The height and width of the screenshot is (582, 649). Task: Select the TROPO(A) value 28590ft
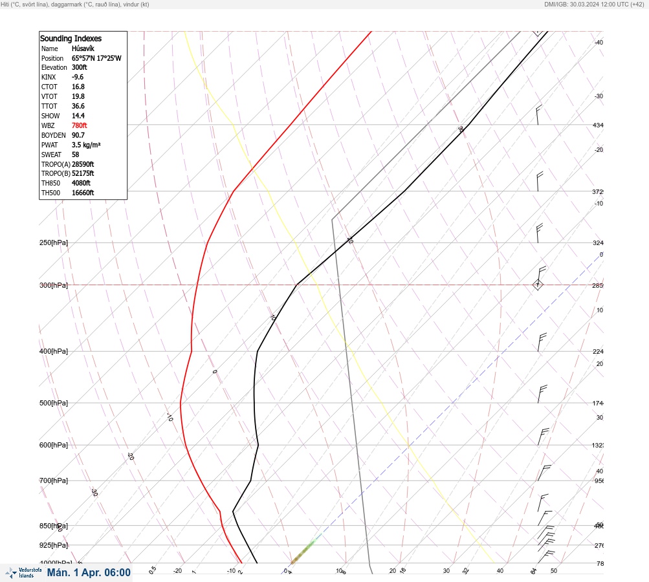(83, 164)
